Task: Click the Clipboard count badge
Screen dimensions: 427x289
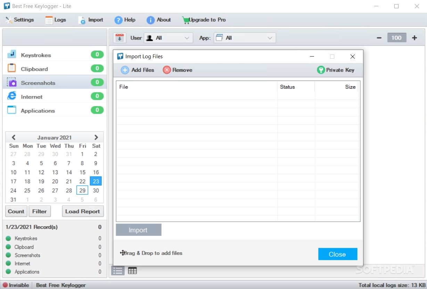Action: pyautogui.click(x=97, y=68)
